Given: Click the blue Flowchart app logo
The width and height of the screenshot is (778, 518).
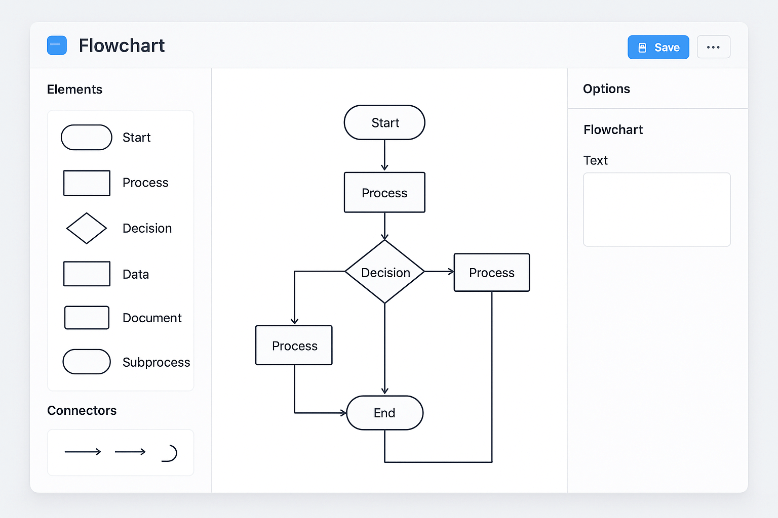Looking at the screenshot, I should [x=57, y=46].
